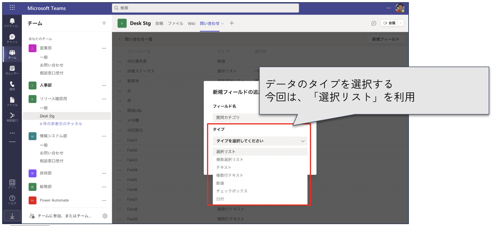Image resolution: width=494 pixels, height=226 pixels.
Task: Click the download desktop app icon
Action: [x=12, y=216]
